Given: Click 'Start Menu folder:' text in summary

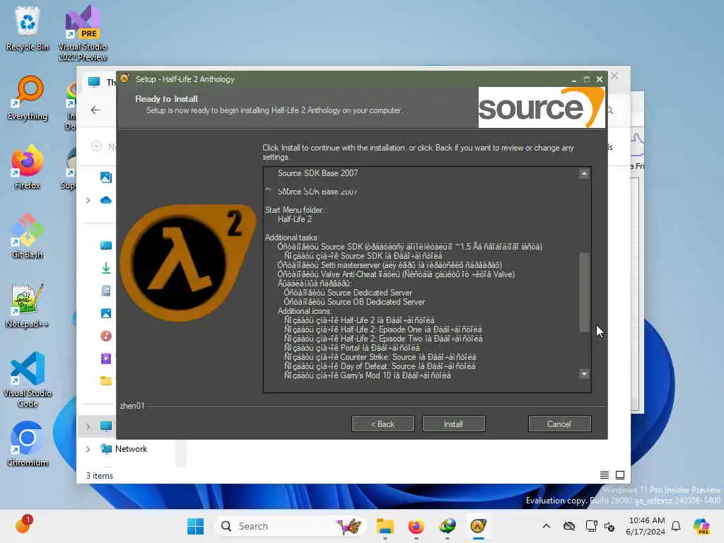Looking at the screenshot, I should pyautogui.click(x=295, y=210).
